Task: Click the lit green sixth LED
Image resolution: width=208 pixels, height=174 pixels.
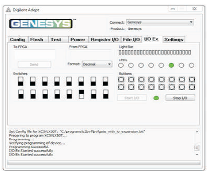Action: pos(171,65)
